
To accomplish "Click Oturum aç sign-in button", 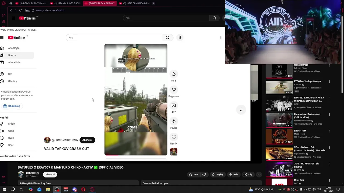I will (x=12, y=106).
